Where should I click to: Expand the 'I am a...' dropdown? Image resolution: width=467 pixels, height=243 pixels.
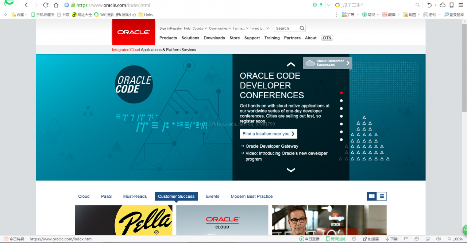(x=241, y=29)
